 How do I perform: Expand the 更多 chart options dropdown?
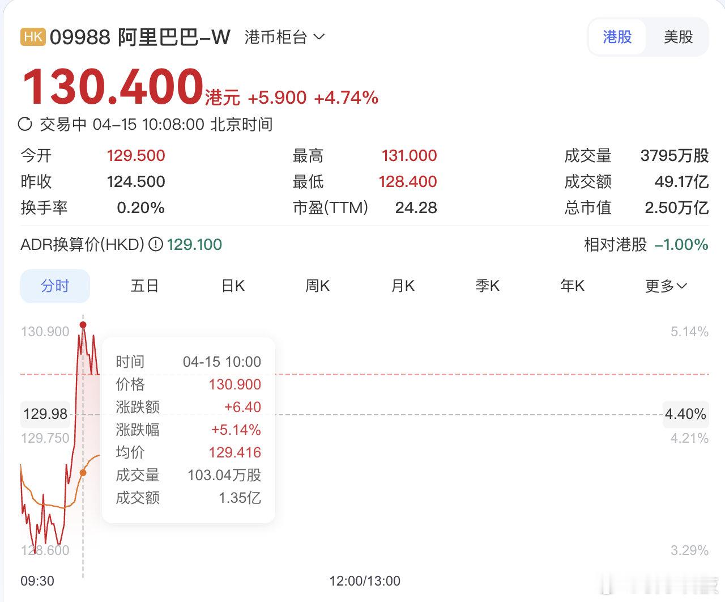[x=666, y=286]
